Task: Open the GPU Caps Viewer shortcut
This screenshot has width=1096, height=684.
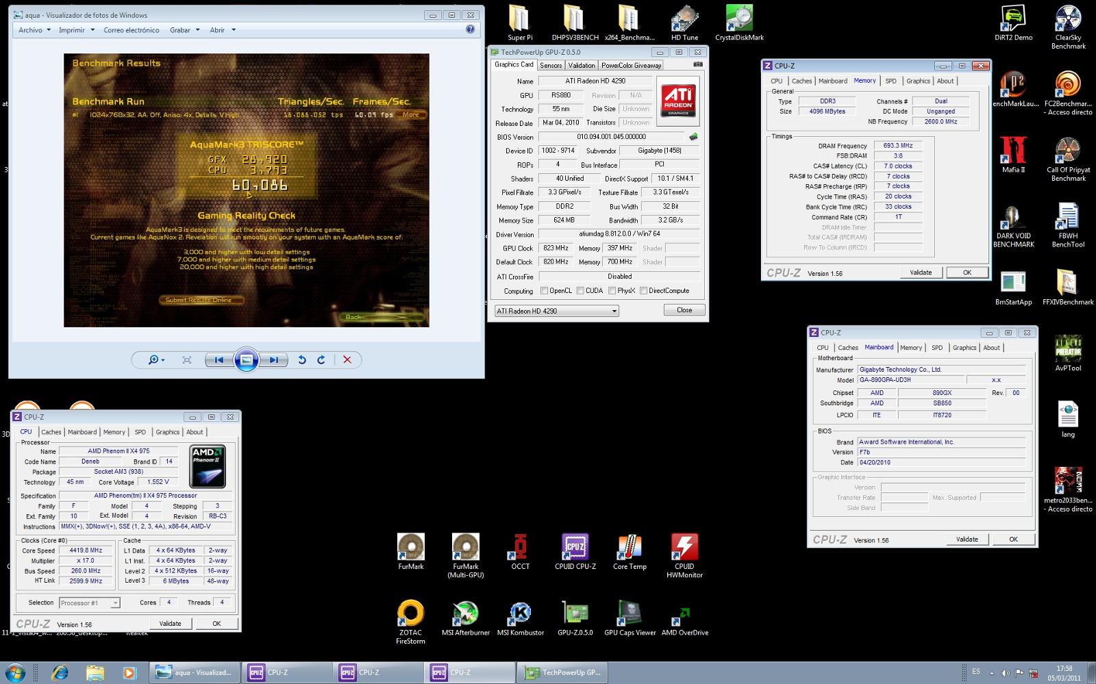Action: (x=630, y=614)
